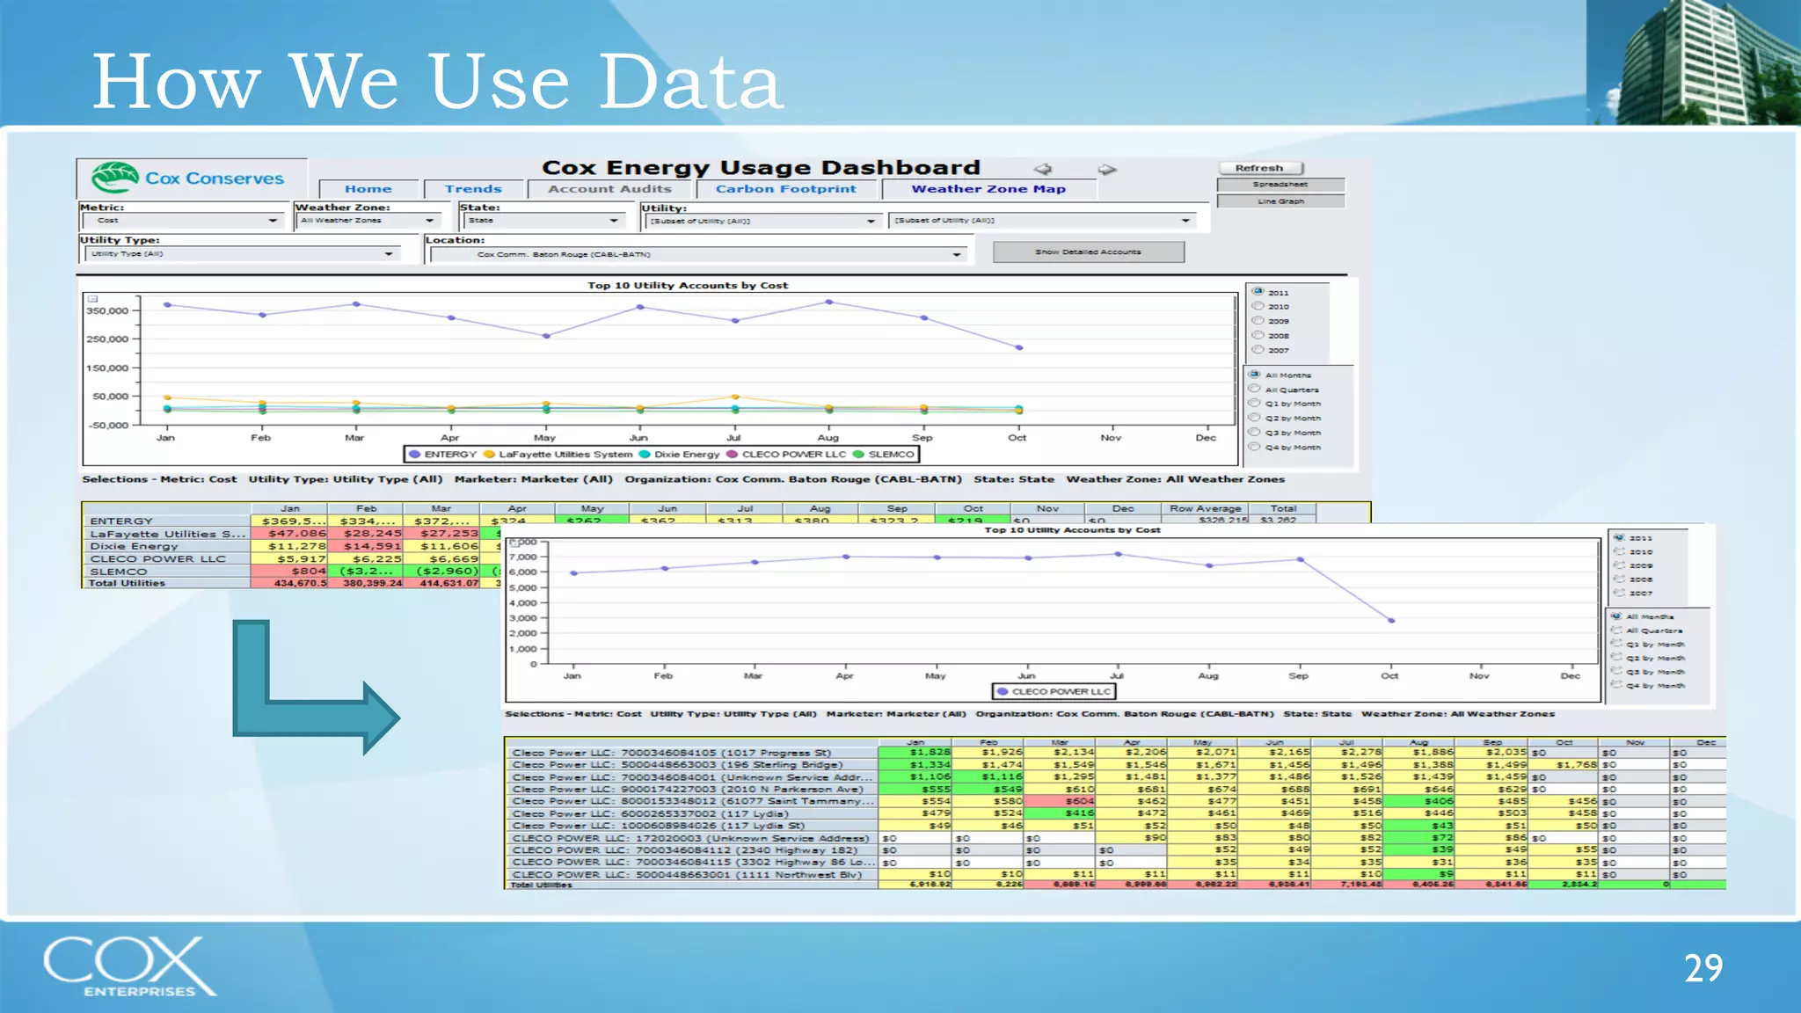Click account row 196 Sterling Bridge
This screenshot has width=1801, height=1013.
click(691, 765)
